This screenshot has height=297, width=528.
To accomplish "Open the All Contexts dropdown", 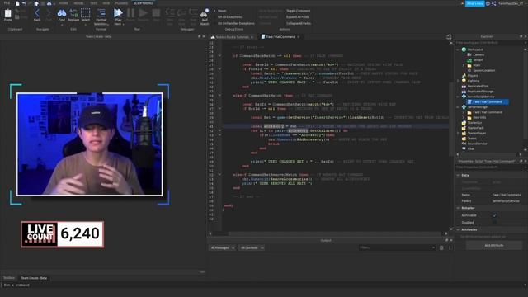I will [x=252, y=247].
